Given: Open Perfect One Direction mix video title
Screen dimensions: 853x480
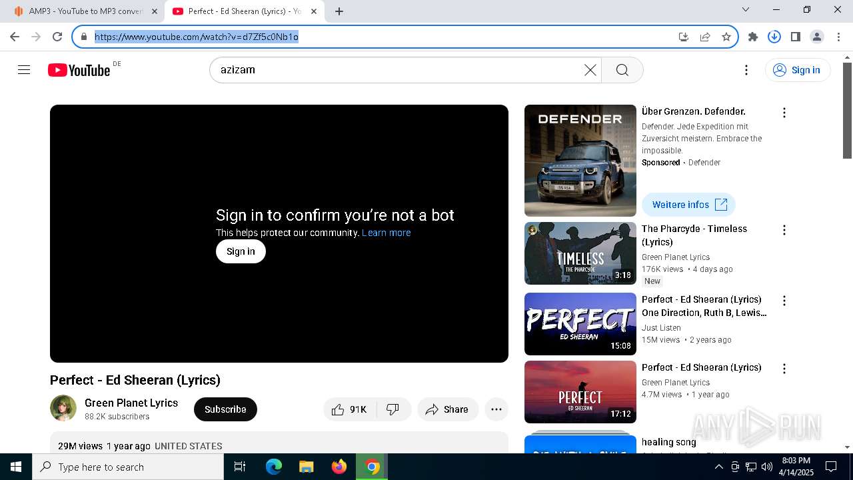Looking at the screenshot, I should tap(704, 306).
